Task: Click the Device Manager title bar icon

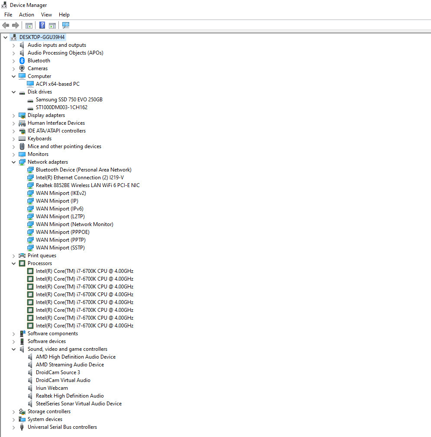Action: pos(4,5)
